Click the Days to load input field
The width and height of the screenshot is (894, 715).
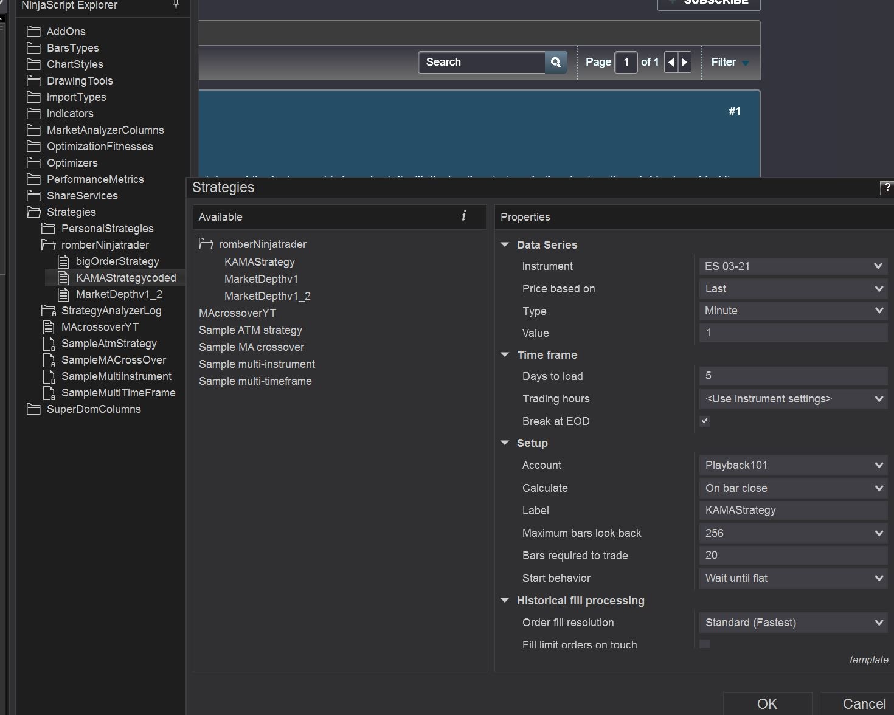click(792, 376)
